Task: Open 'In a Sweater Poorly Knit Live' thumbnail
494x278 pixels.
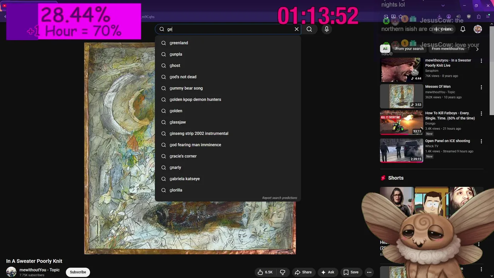Action: click(401, 70)
